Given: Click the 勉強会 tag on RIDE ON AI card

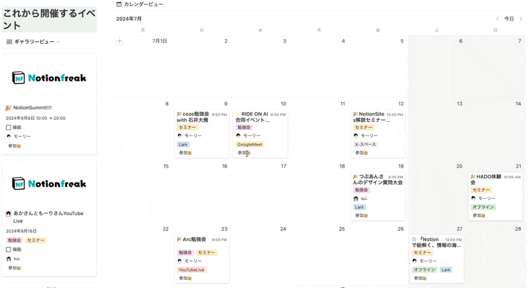Looking at the screenshot, I should pos(244,127).
